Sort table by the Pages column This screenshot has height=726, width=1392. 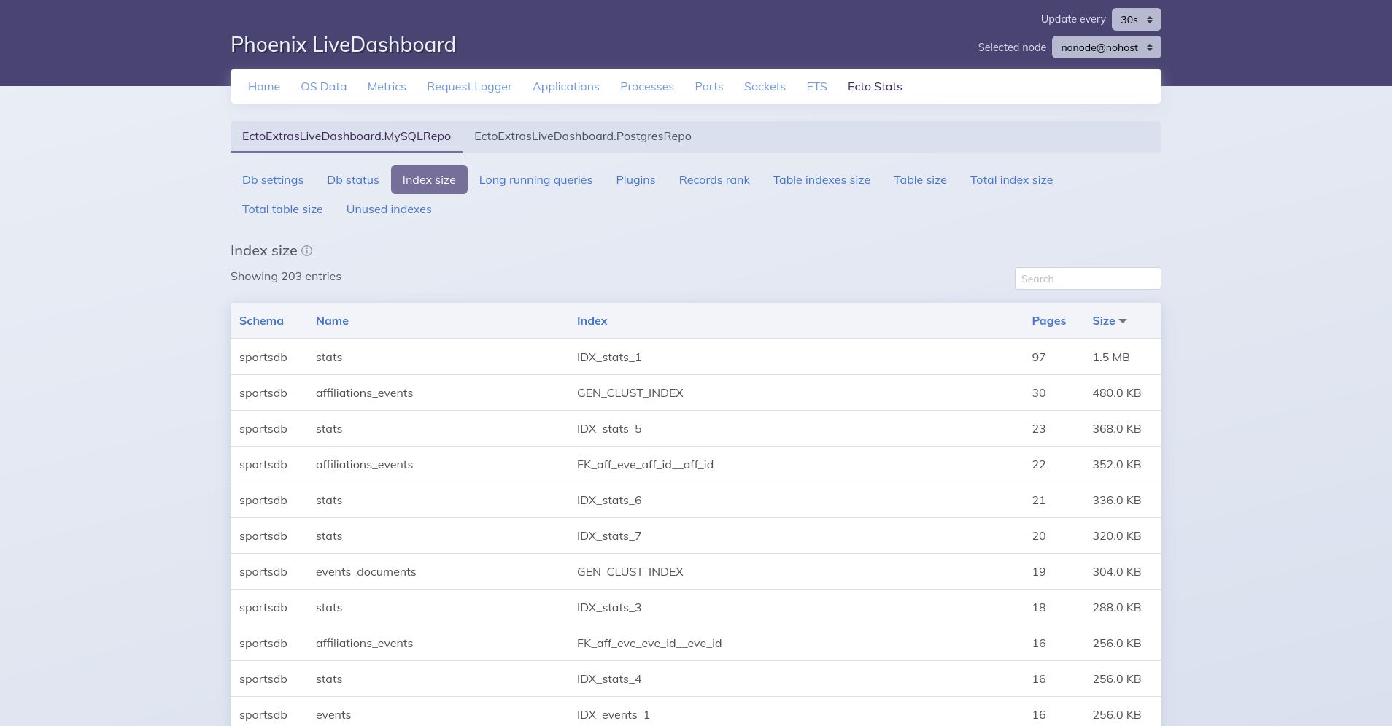click(x=1048, y=320)
